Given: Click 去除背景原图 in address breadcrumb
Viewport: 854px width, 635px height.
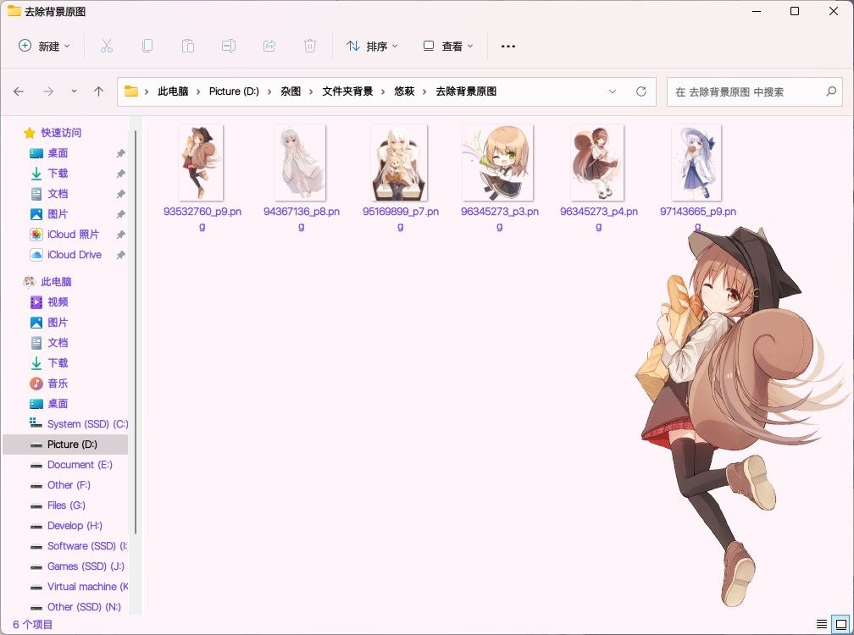Looking at the screenshot, I should (x=466, y=91).
